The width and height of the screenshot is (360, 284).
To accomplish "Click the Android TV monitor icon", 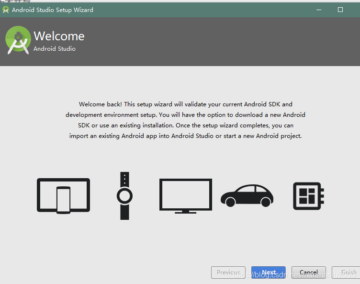I will pos(186,196).
